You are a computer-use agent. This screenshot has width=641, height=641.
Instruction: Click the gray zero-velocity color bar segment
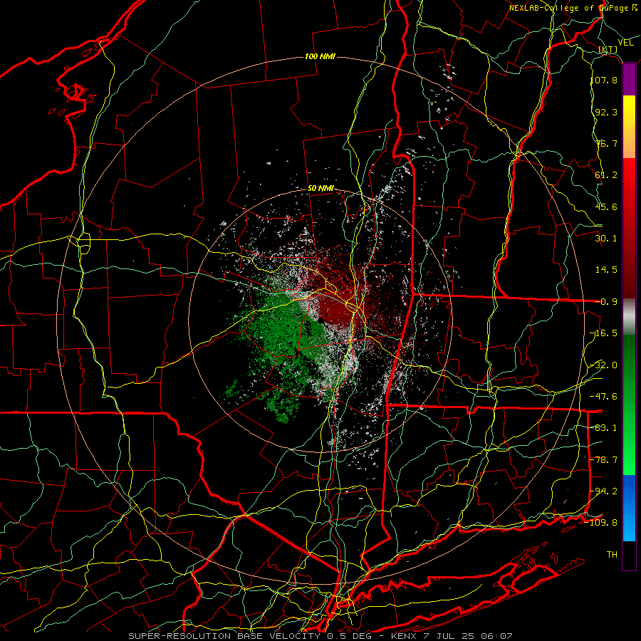[629, 317]
